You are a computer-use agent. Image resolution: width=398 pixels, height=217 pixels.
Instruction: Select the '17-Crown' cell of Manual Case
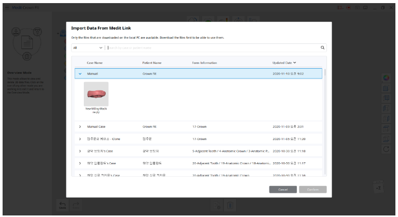tap(199, 127)
